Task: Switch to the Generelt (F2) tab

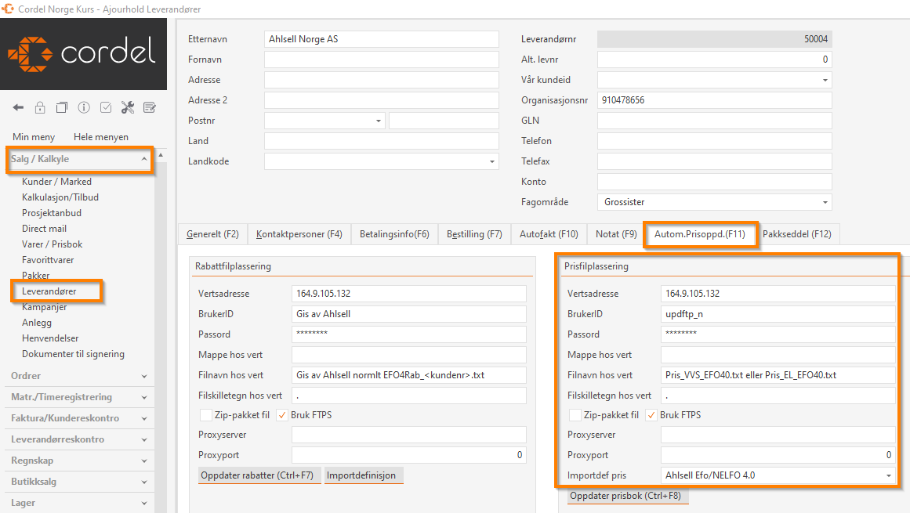Action: tap(212, 234)
